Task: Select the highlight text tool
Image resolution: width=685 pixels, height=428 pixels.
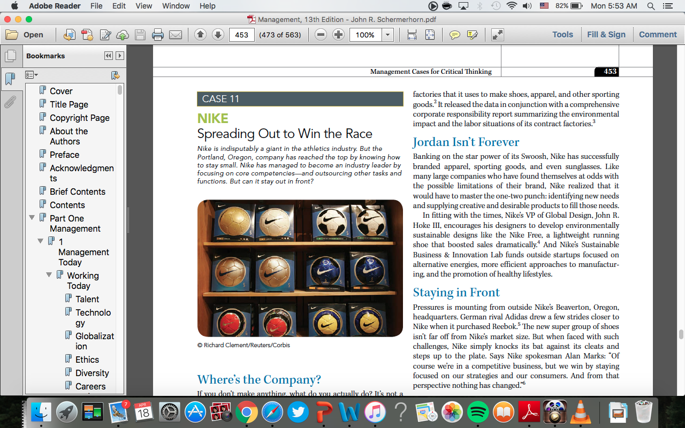Action: [472, 35]
